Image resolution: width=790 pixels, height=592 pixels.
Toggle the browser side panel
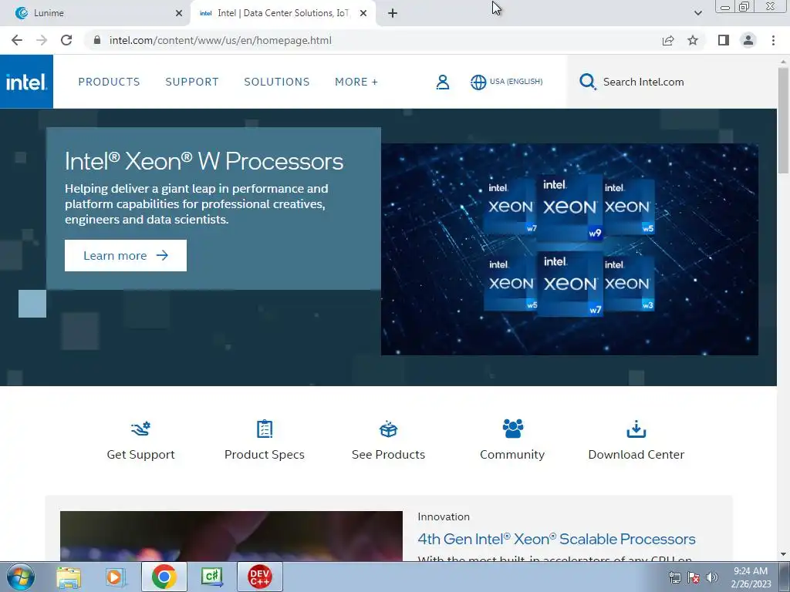tap(724, 40)
